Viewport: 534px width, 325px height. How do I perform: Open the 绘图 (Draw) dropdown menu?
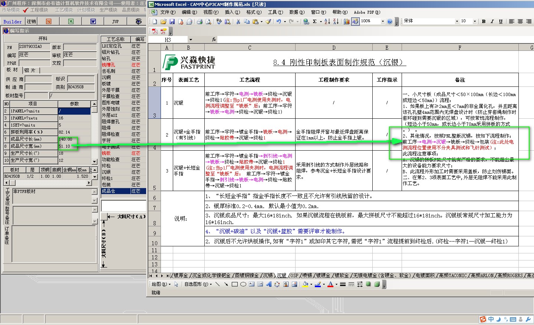[x=161, y=284]
